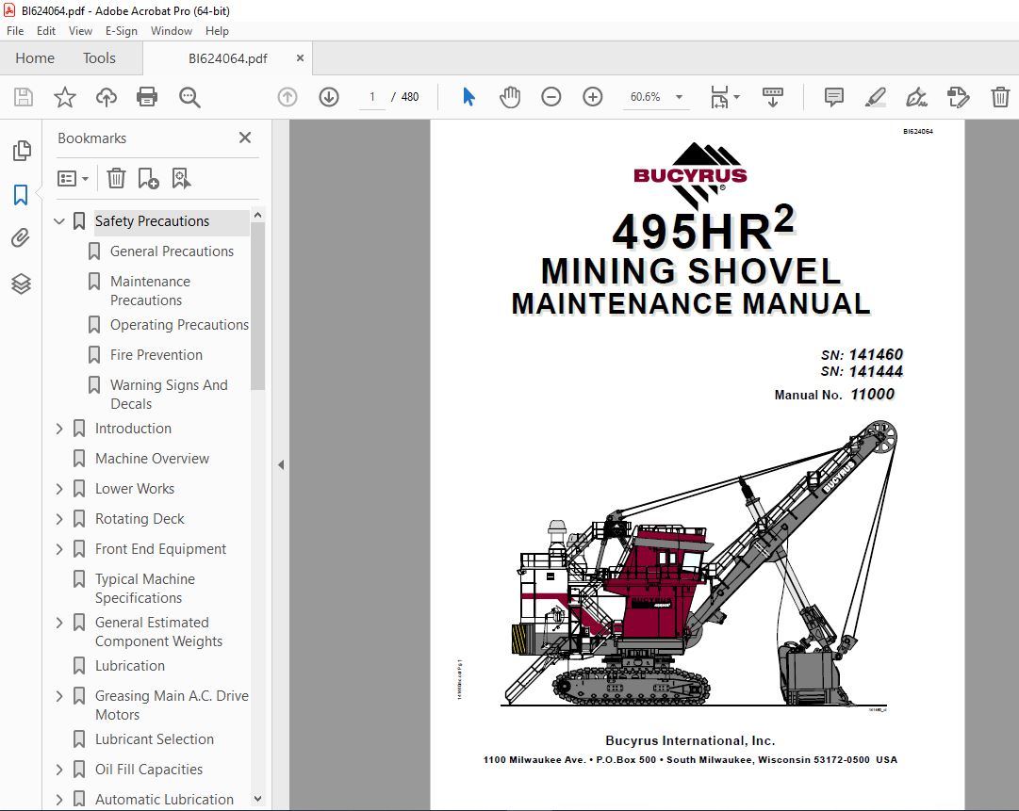Open General Precautions bookmark

pos(172,251)
